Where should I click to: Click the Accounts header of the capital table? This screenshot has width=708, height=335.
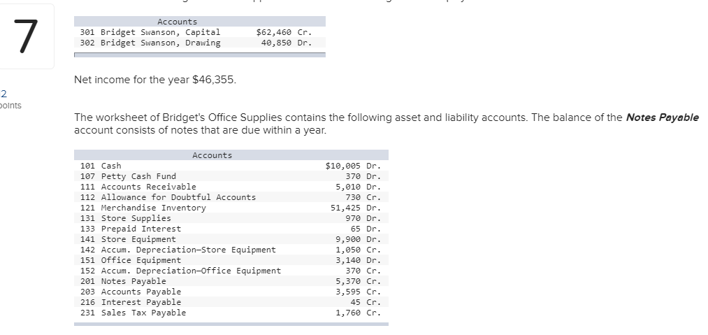click(x=178, y=22)
